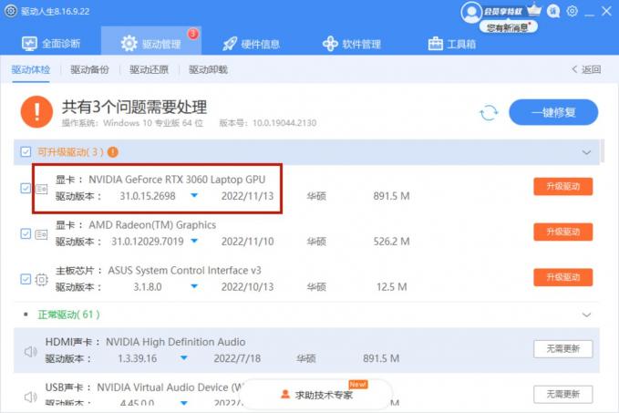Switch to 硬件信息 tab
The height and width of the screenshot is (413, 619).
tap(251, 44)
